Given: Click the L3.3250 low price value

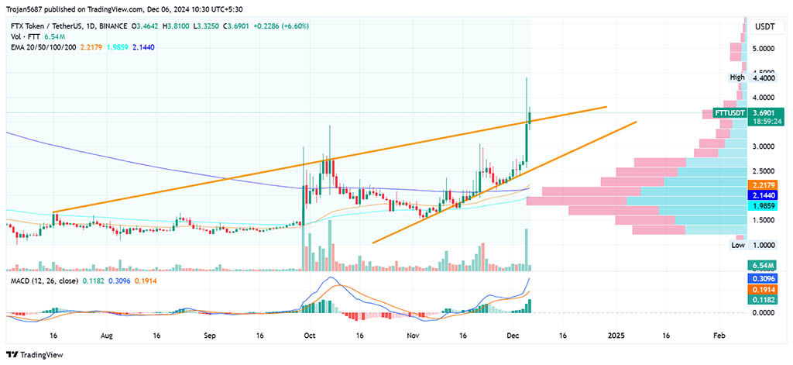Looking at the screenshot, I should pyautogui.click(x=205, y=26).
